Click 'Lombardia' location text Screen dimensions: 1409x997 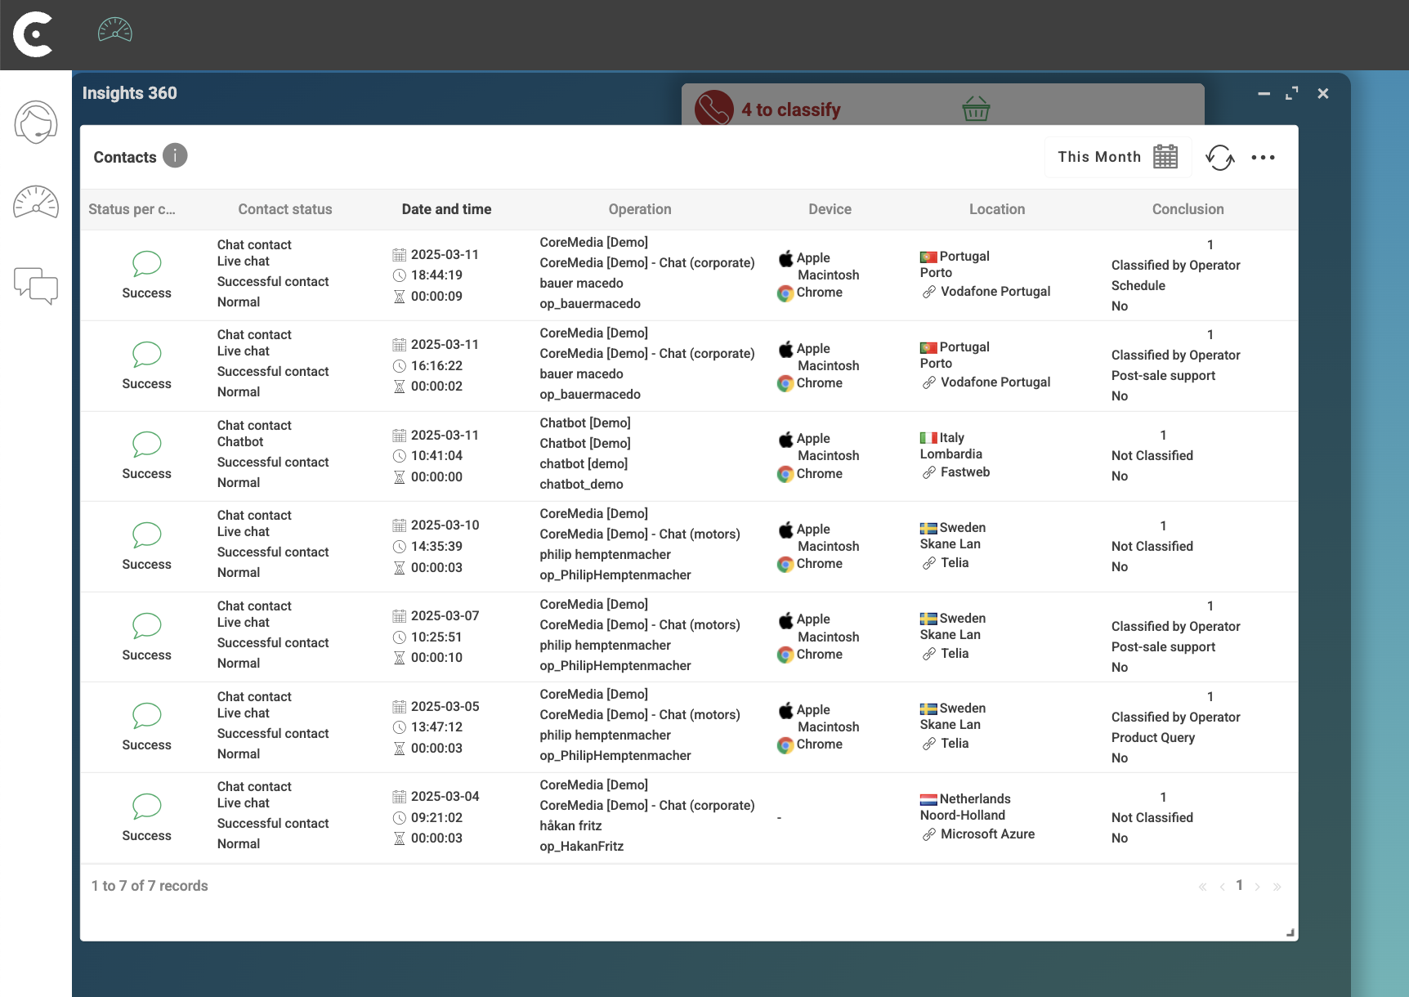click(x=951, y=454)
